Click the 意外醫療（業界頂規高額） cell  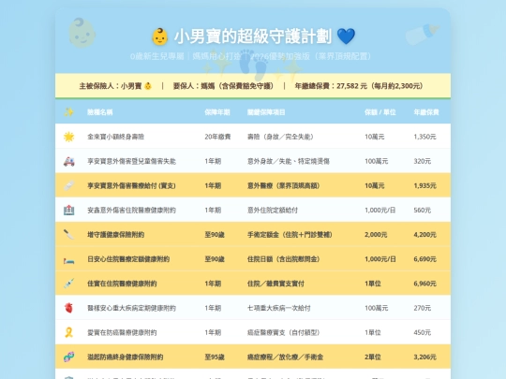click(x=284, y=185)
